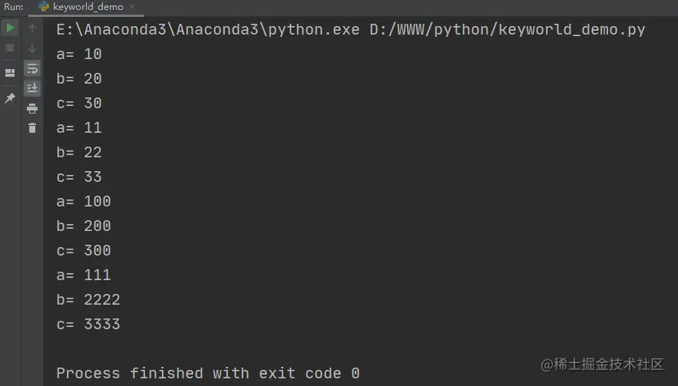The height and width of the screenshot is (386, 678).
Task: Click the Print console output icon
Action: coord(32,108)
